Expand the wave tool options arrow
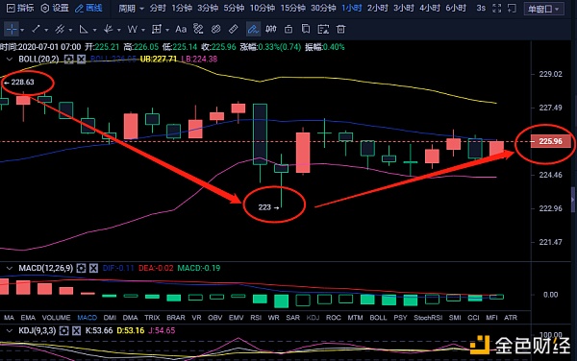The image size is (577, 361). click(x=143, y=30)
